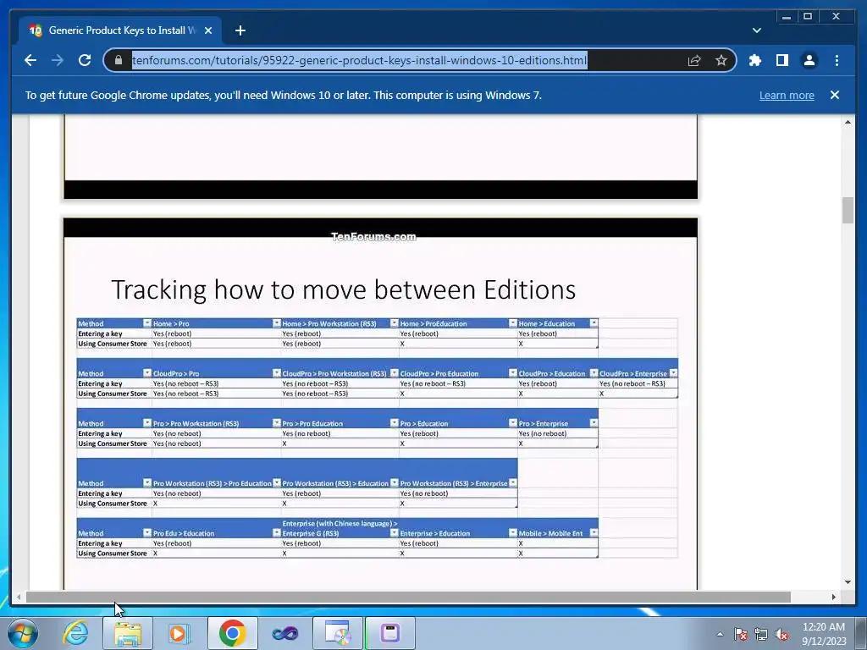Click the horizontal scrollbar thumb
This screenshot has width=867, height=650.
point(408,597)
